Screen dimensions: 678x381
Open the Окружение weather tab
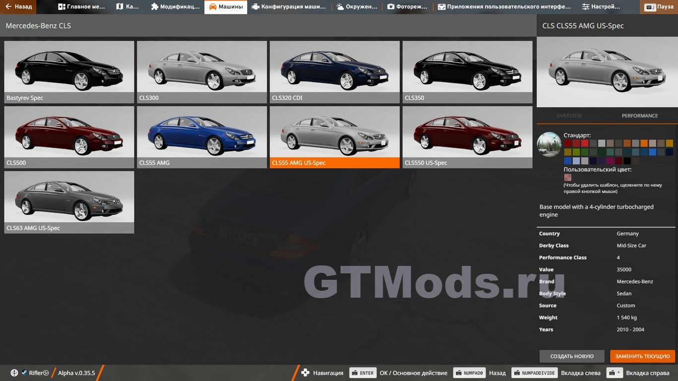[x=357, y=7]
